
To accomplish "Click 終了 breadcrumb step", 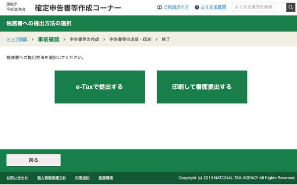I will pyautogui.click(x=166, y=39).
